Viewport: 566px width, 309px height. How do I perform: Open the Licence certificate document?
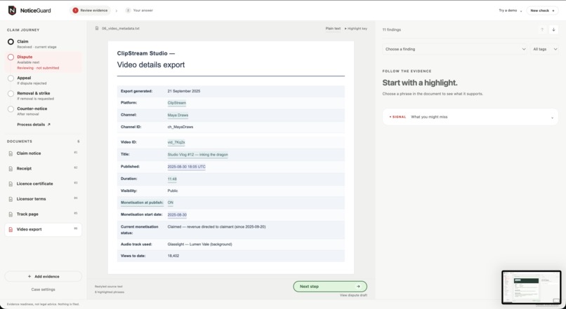[43, 184]
